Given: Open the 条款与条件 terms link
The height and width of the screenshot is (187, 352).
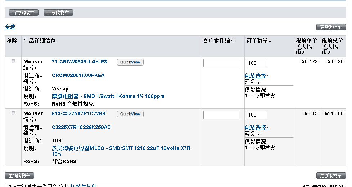Looking at the screenshot, I should coord(83,186).
